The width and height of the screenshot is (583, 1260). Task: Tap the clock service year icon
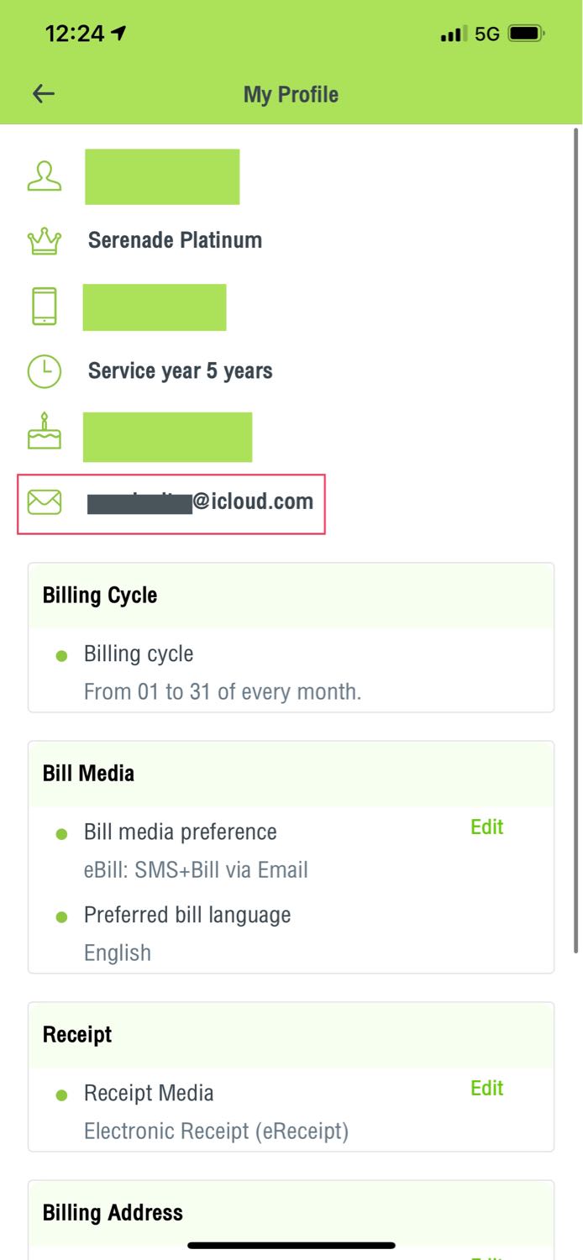pyautogui.click(x=45, y=371)
